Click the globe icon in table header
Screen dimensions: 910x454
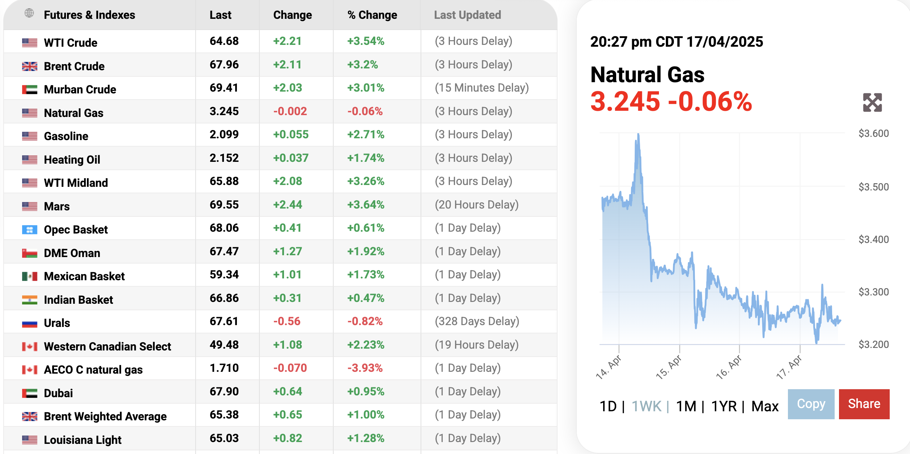29,13
